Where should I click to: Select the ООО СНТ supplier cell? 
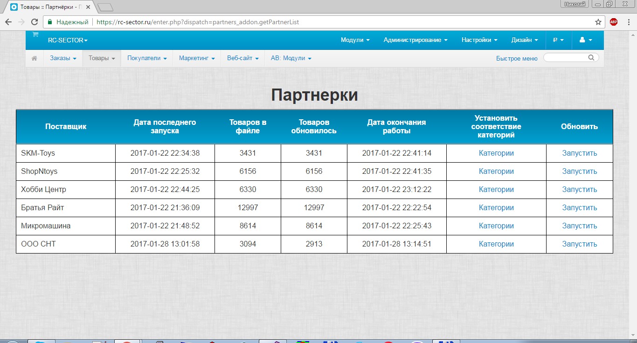pyautogui.click(x=66, y=244)
